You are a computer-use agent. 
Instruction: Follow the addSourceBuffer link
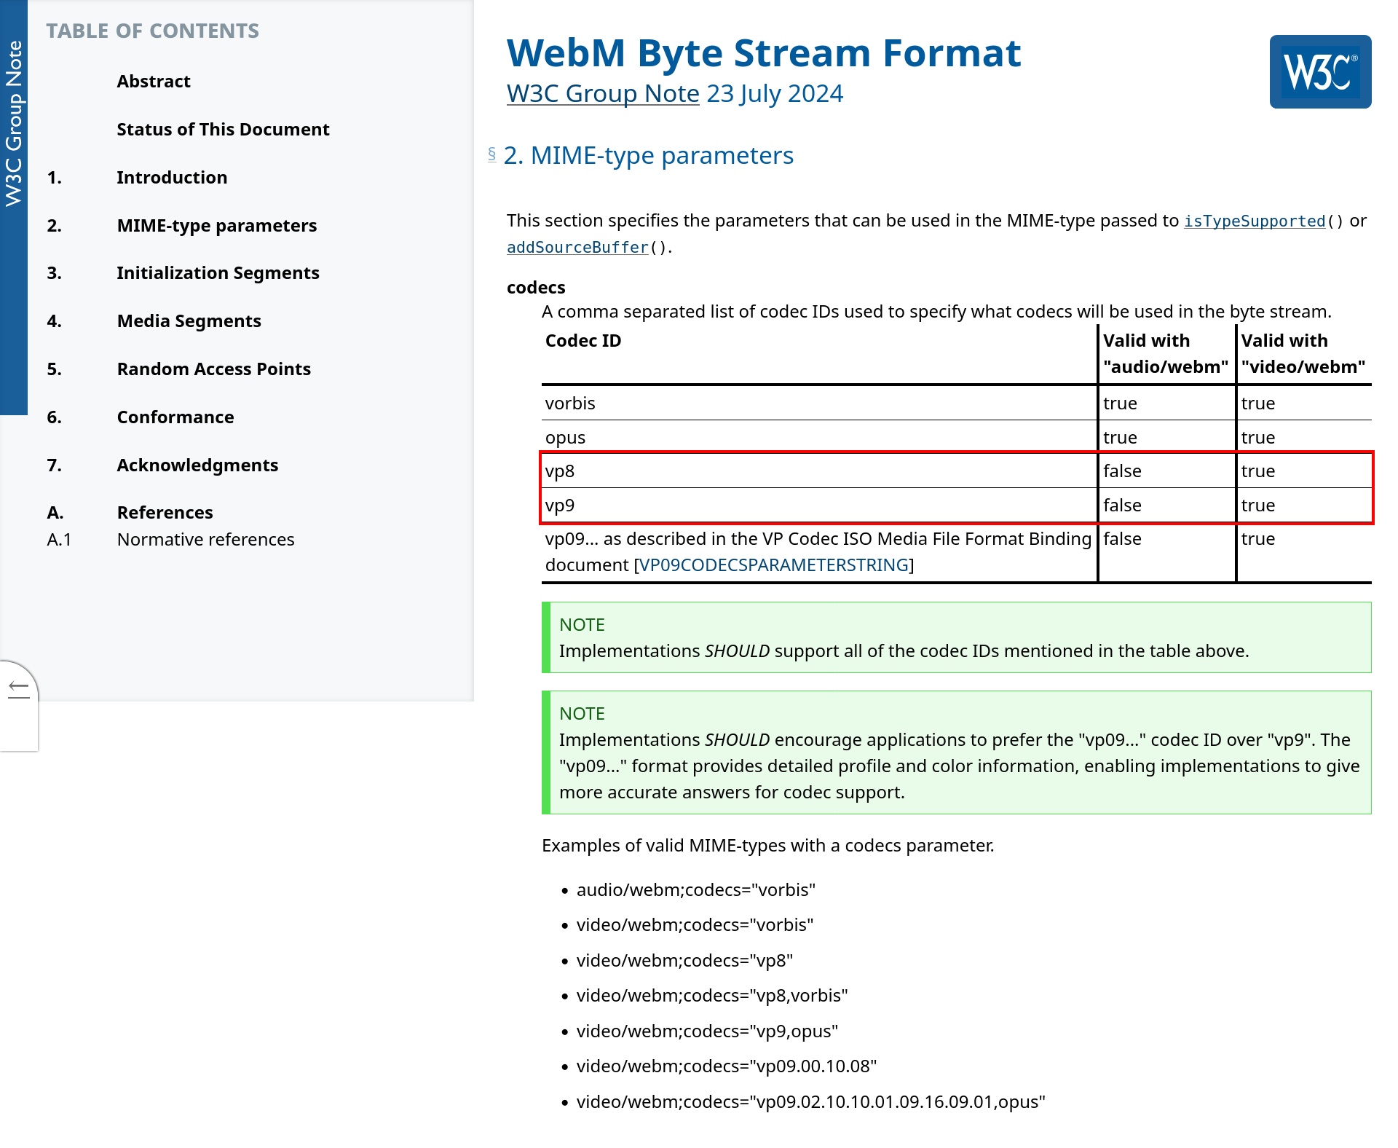coord(577,248)
